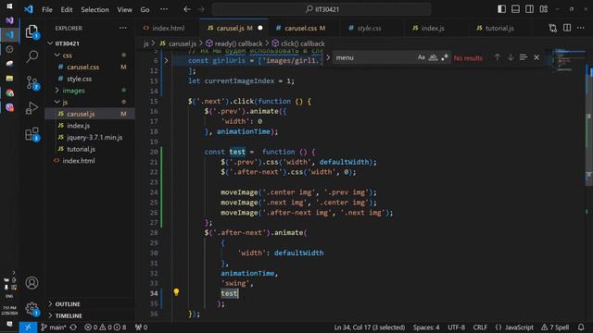Open carusel.css in the explorer
This screenshot has width=593, height=333.
(82, 67)
